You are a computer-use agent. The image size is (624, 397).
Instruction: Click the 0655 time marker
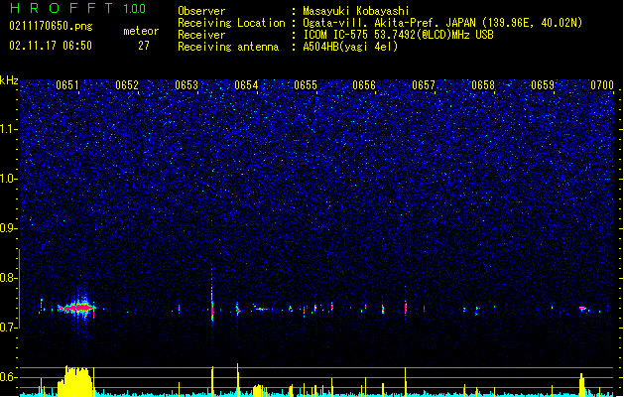tap(306, 85)
